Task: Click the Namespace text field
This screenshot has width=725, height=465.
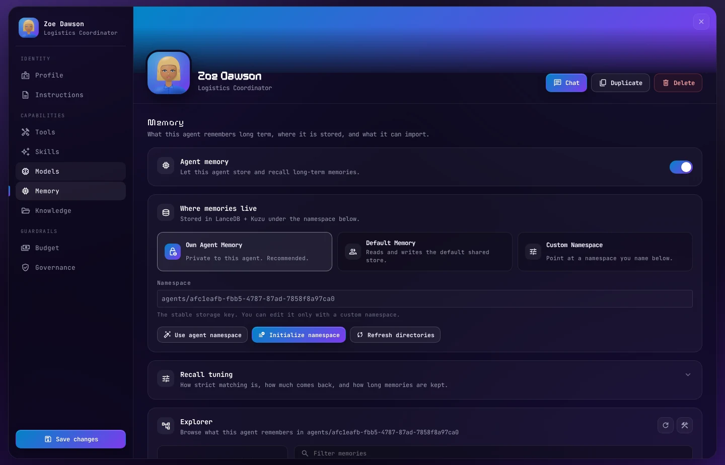Action: (x=425, y=298)
